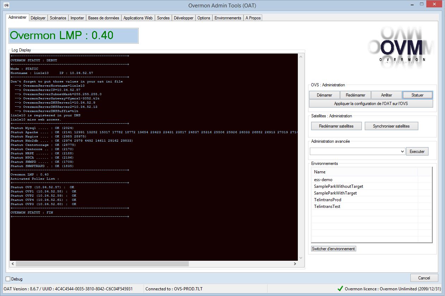This screenshot has width=445, height=296.
Task: Select SampleParkWithTarget environment row
Action: pyautogui.click(x=372, y=193)
